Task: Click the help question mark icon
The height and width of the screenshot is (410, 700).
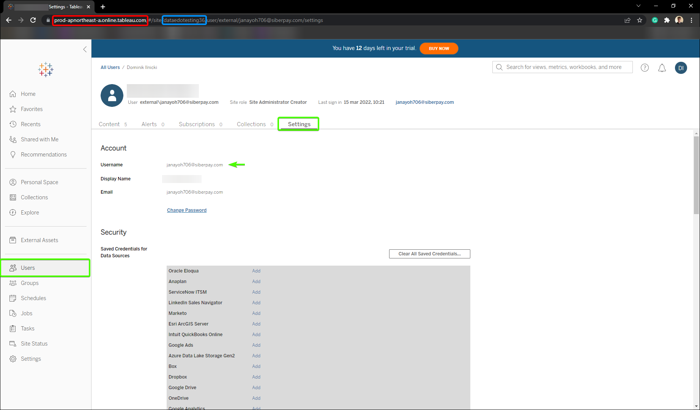Action: click(x=645, y=68)
